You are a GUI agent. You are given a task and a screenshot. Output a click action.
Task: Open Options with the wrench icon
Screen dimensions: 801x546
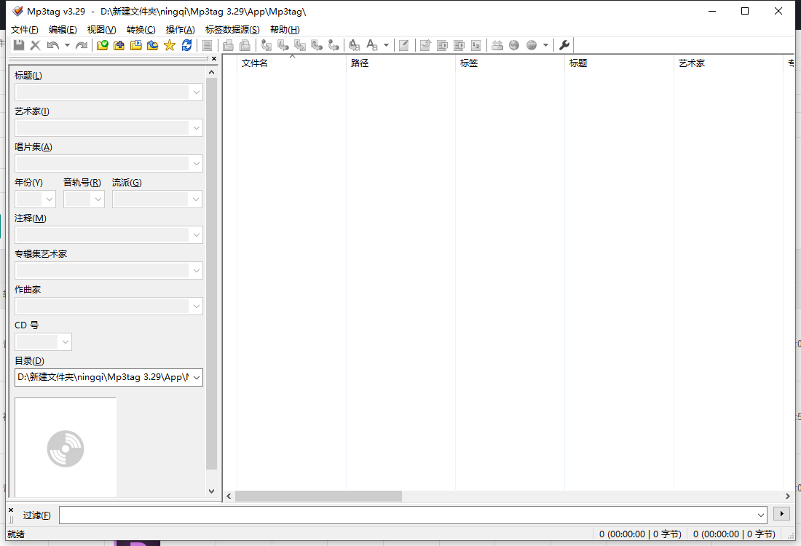pos(564,45)
